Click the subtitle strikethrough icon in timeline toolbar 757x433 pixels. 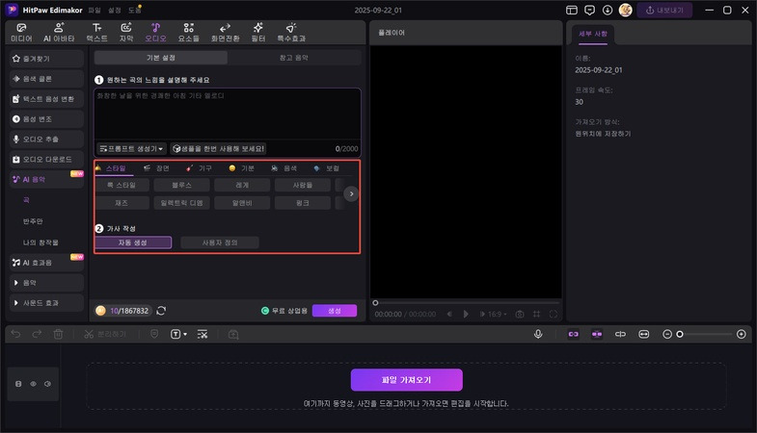pos(203,334)
